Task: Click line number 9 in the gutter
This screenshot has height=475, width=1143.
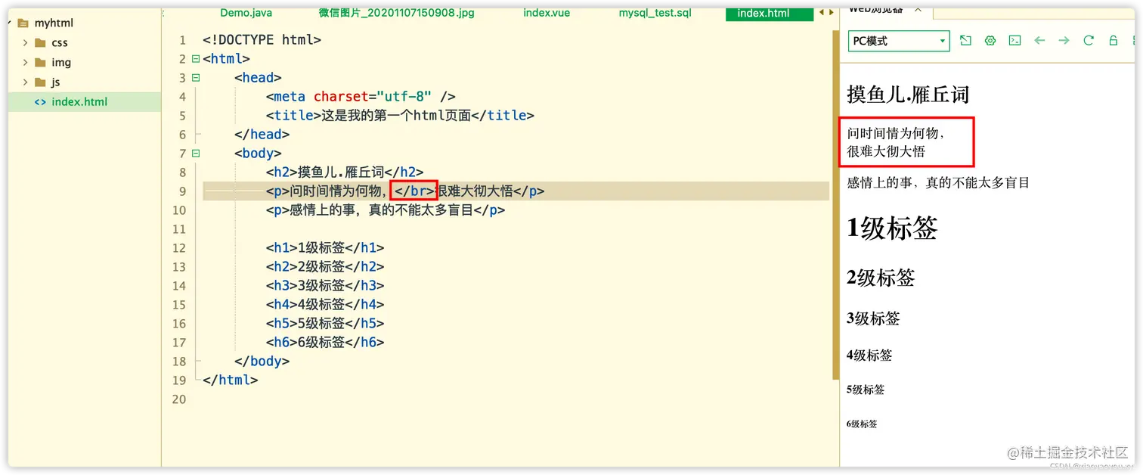Action: [182, 191]
